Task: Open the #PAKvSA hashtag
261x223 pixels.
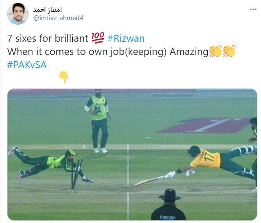Action: point(27,65)
